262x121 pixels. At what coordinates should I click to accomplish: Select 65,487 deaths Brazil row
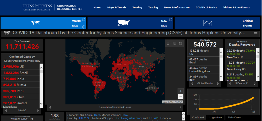[204, 61]
